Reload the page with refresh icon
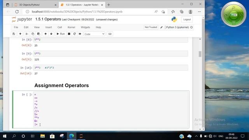This screenshot has height=140, width=249. (x=17, y=12)
